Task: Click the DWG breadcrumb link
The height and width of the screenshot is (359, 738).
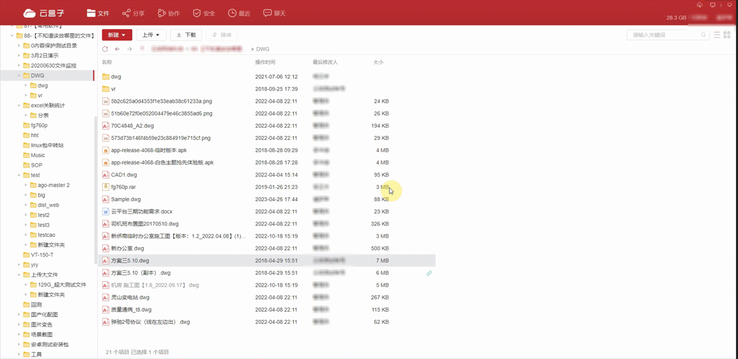Action: (x=263, y=49)
